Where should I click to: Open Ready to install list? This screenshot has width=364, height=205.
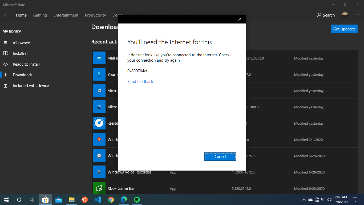[x=26, y=64]
